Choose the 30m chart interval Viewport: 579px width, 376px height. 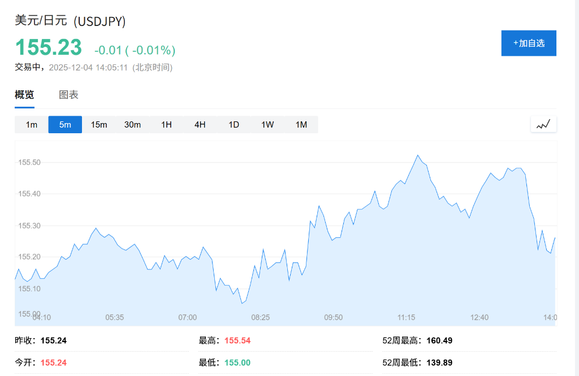[x=132, y=125]
